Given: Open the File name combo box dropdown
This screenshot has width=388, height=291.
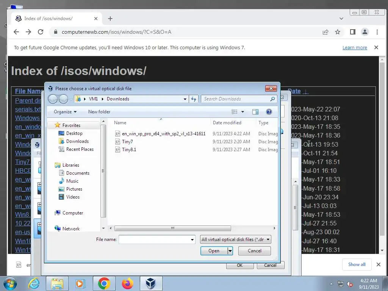Looking at the screenshot, I should click(x=192, y=239).
